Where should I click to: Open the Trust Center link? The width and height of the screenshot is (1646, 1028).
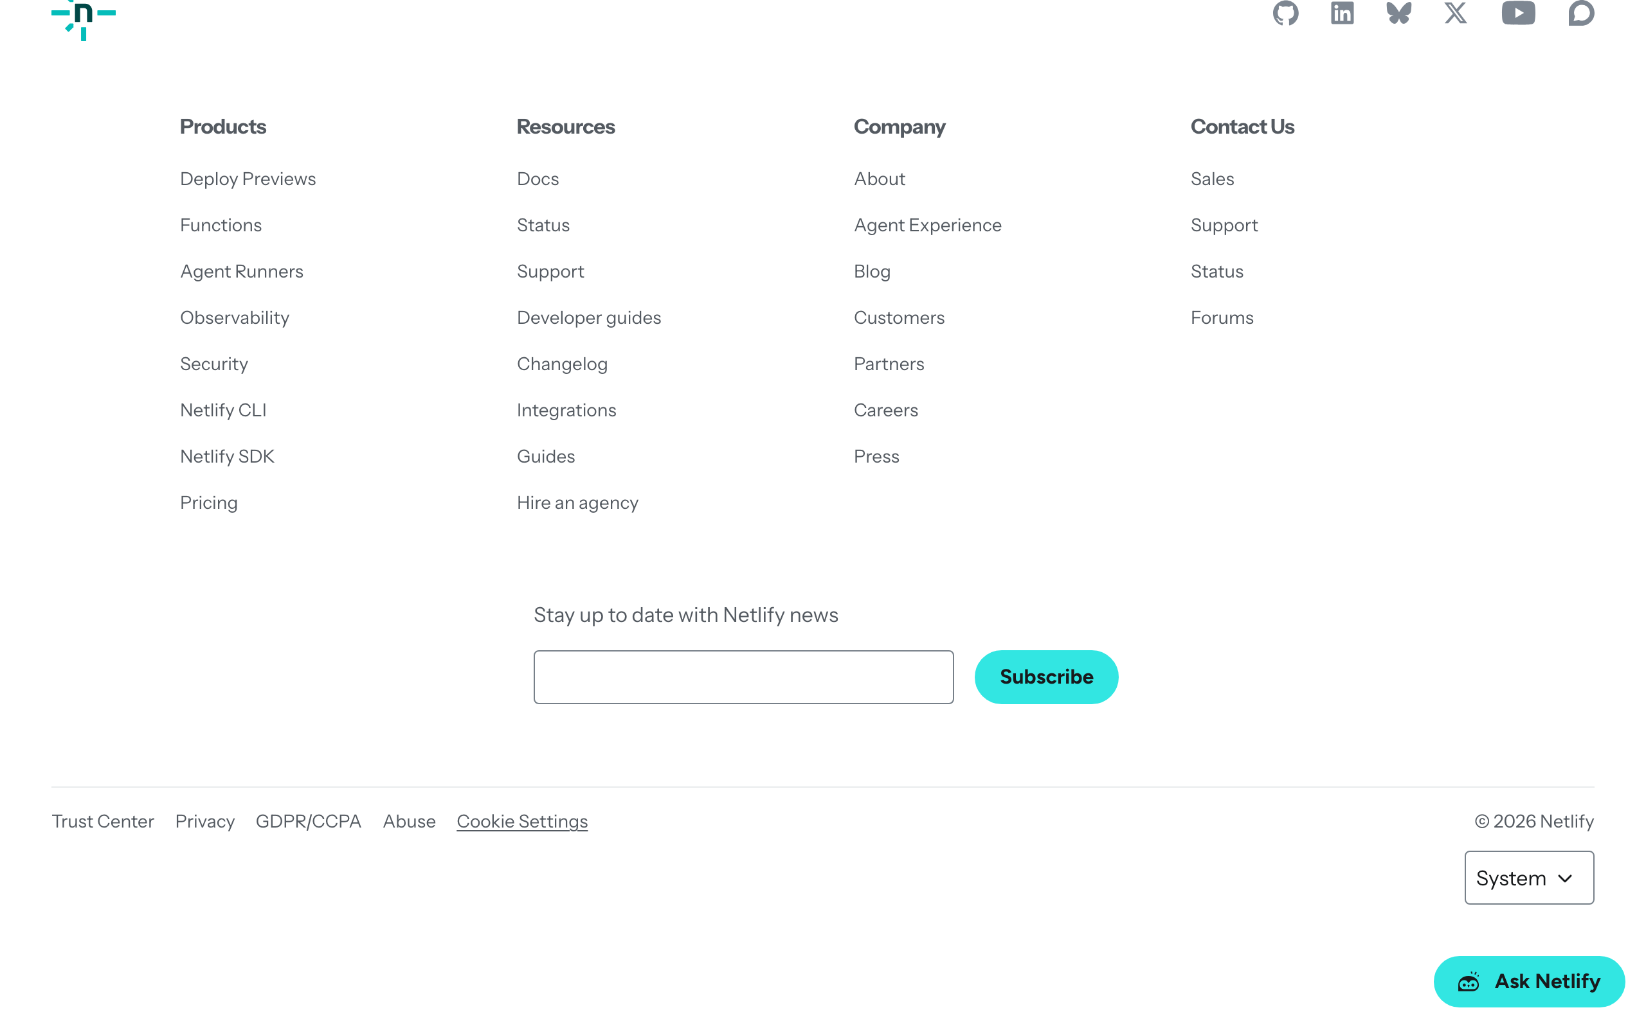(103, 821)
